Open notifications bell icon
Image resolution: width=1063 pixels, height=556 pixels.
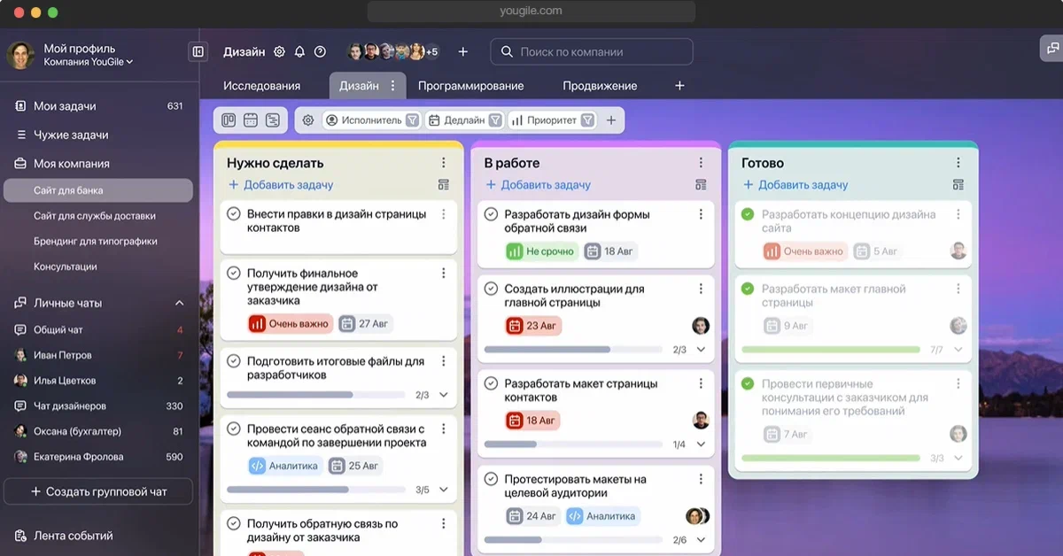pyautogui.click(x=299, y=51)
